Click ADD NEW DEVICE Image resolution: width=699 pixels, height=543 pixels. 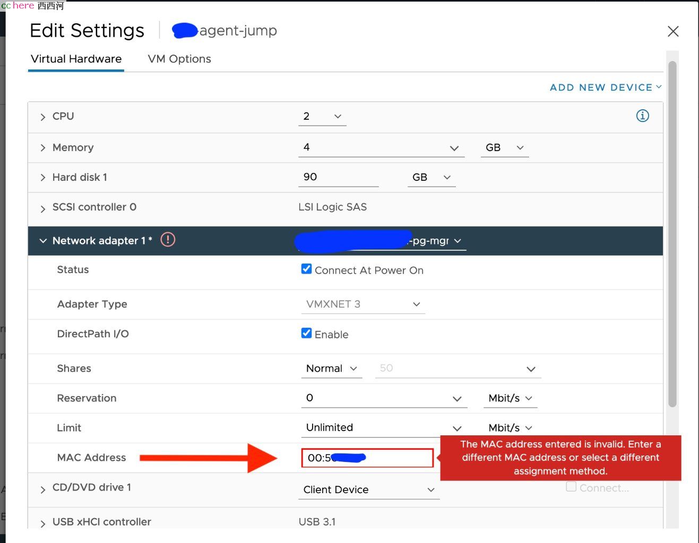[x=606, y=87]
